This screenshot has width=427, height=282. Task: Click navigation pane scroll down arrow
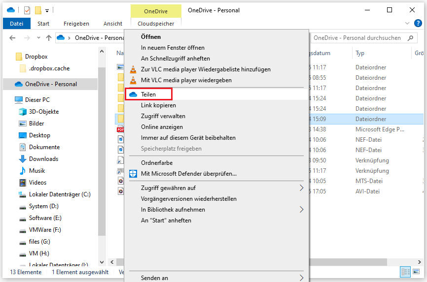coord(102,262)
